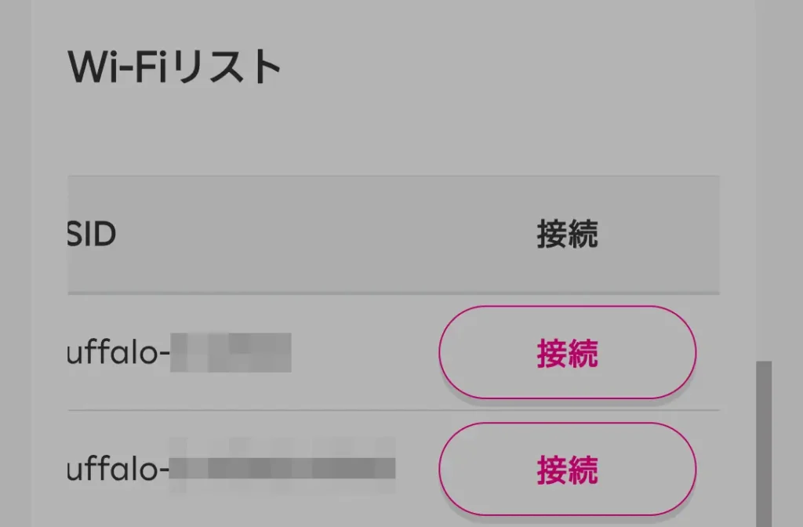The height and width of the screenshot is (527, 803).
Task: Click the 接続 label inside the top button
Action: pos(567,353)
